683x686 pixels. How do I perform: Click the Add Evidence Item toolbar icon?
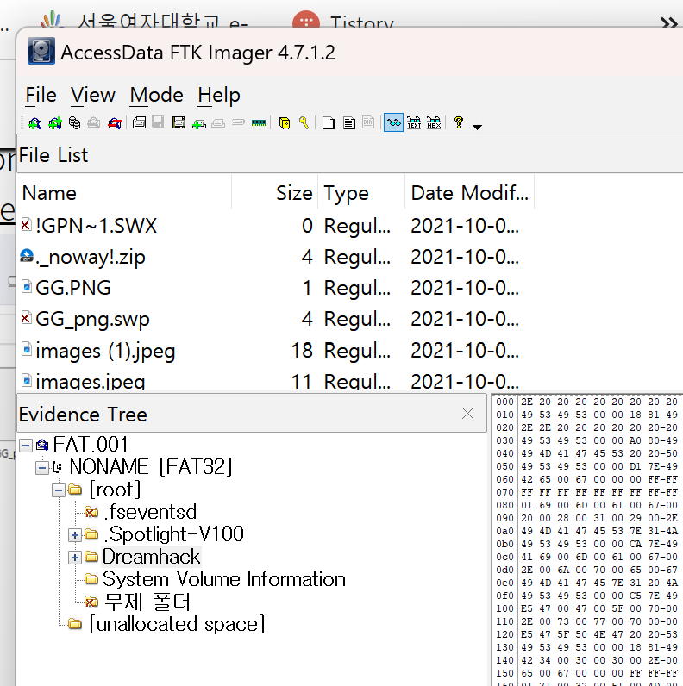35,123
